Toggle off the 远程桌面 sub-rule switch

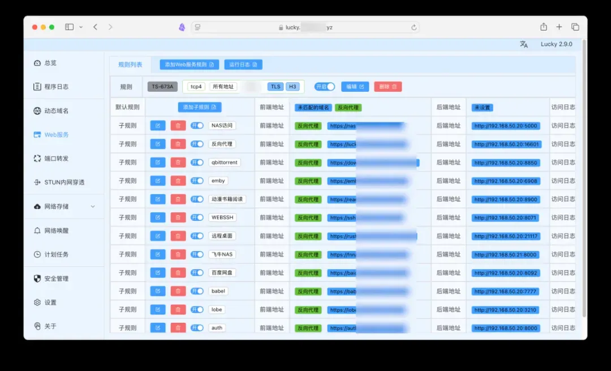[x=197, y=236]
